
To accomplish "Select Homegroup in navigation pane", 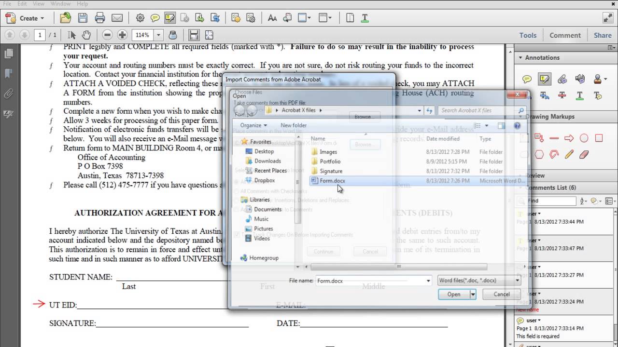I will [x=264, y=258].
